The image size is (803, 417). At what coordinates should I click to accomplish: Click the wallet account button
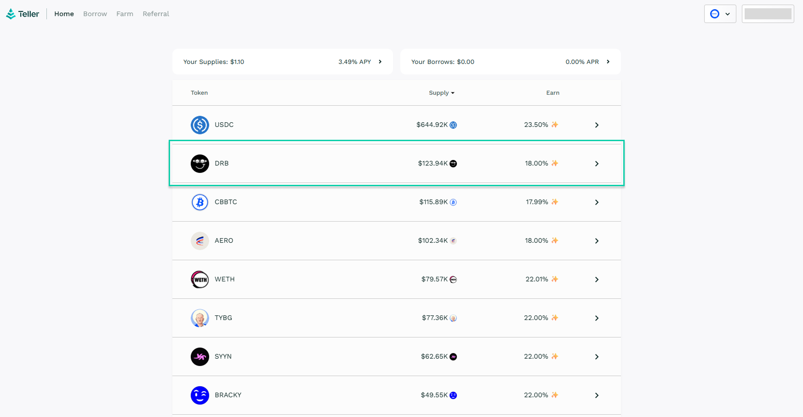coord(768,14)
